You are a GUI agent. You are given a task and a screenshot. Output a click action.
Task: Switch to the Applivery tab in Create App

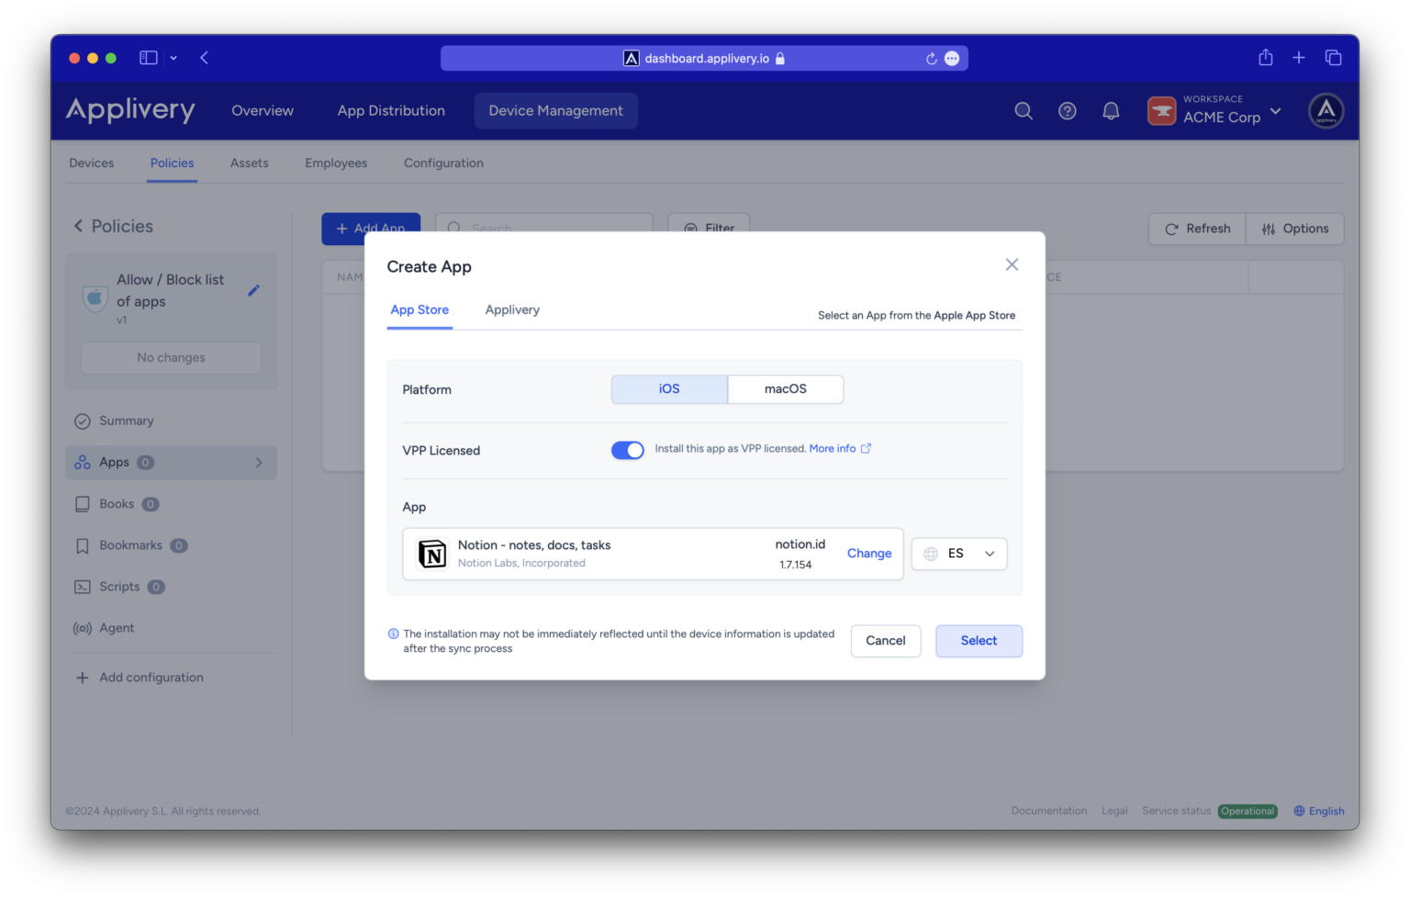512,309
